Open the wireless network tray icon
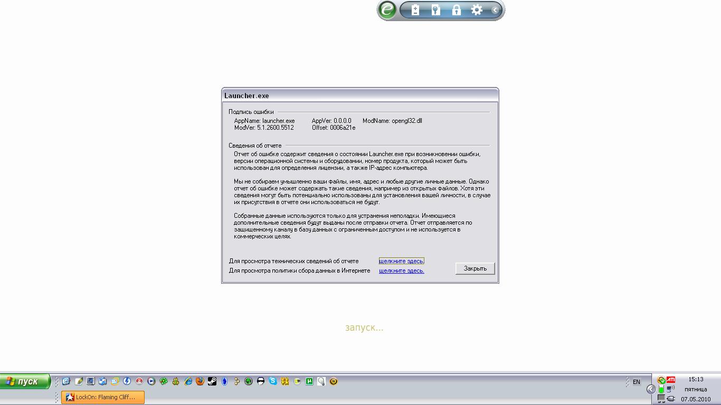 tap(671, 389)
